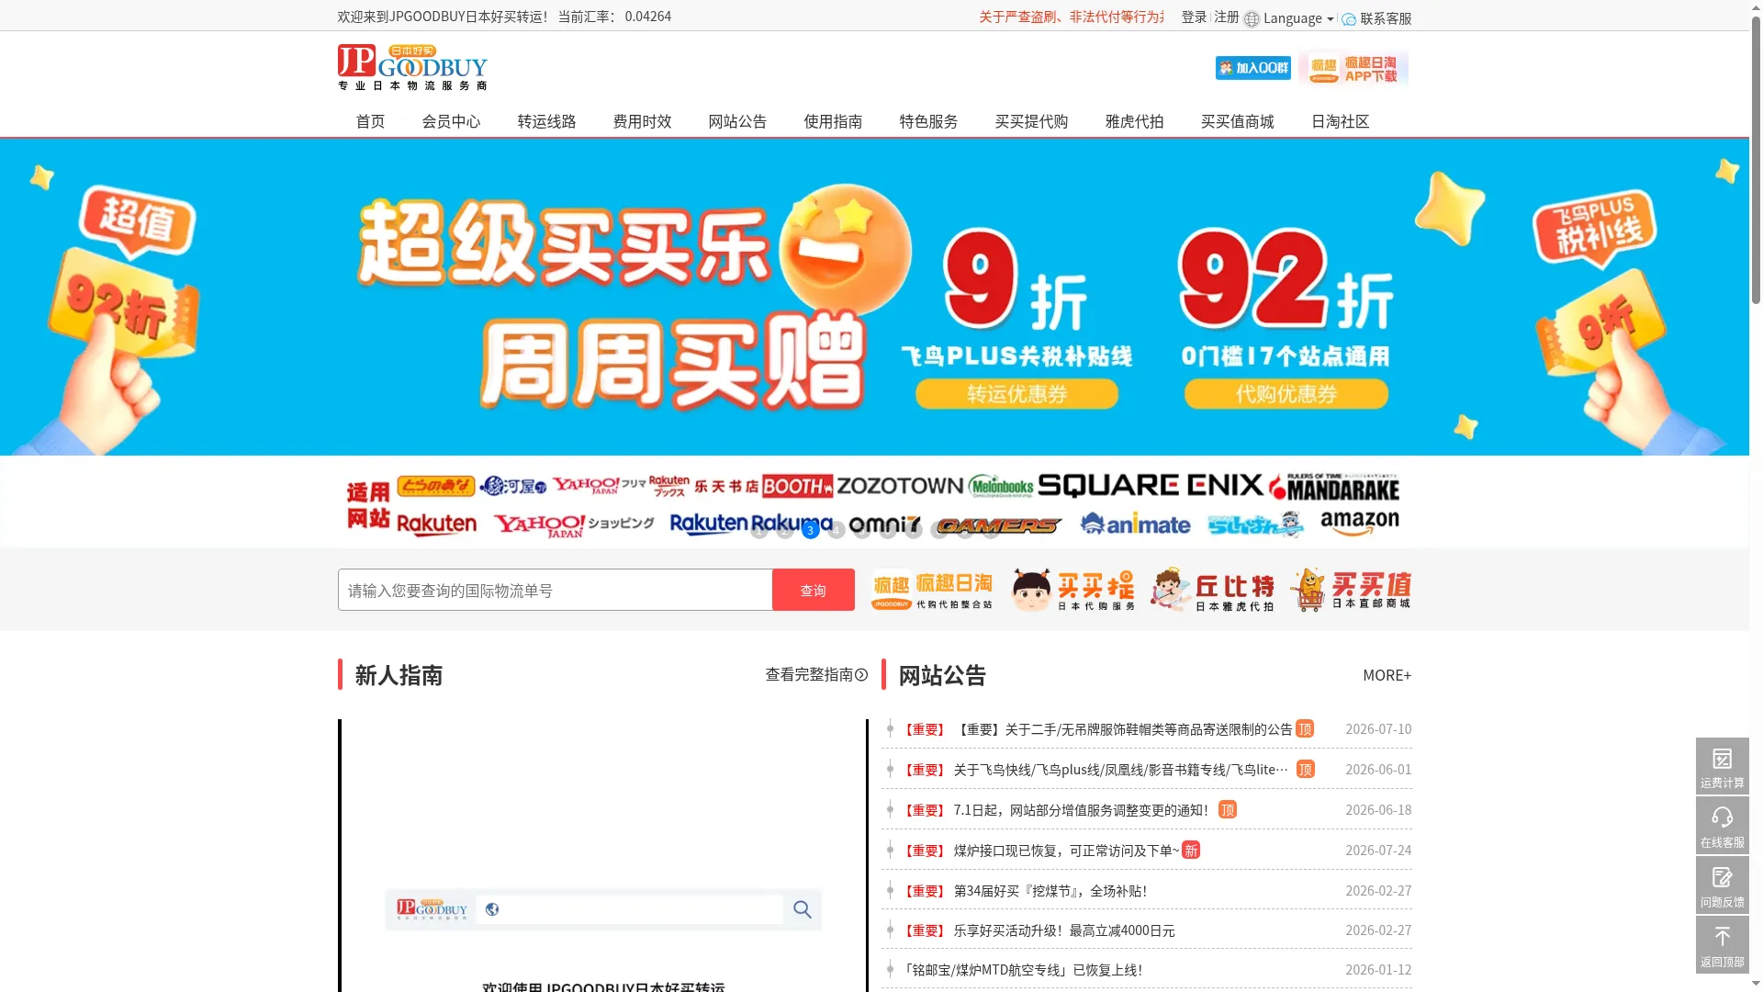Switch to carousel slide 4

point(836,530)
